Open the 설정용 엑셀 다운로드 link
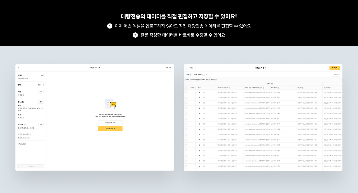 [x=24, y=134]
